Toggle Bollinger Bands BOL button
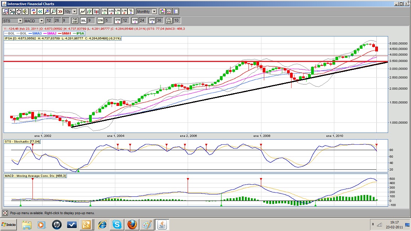 click(84, 21)
